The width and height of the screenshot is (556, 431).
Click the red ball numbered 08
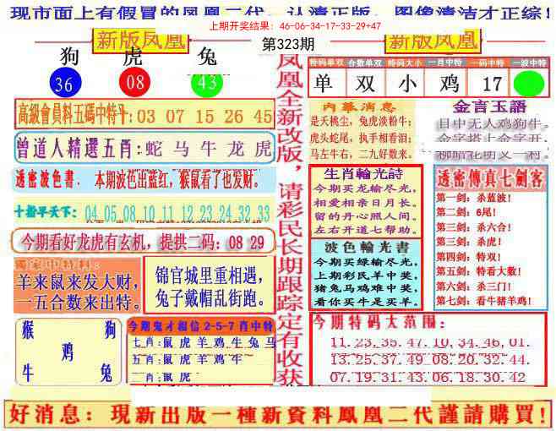click(135, 83)
